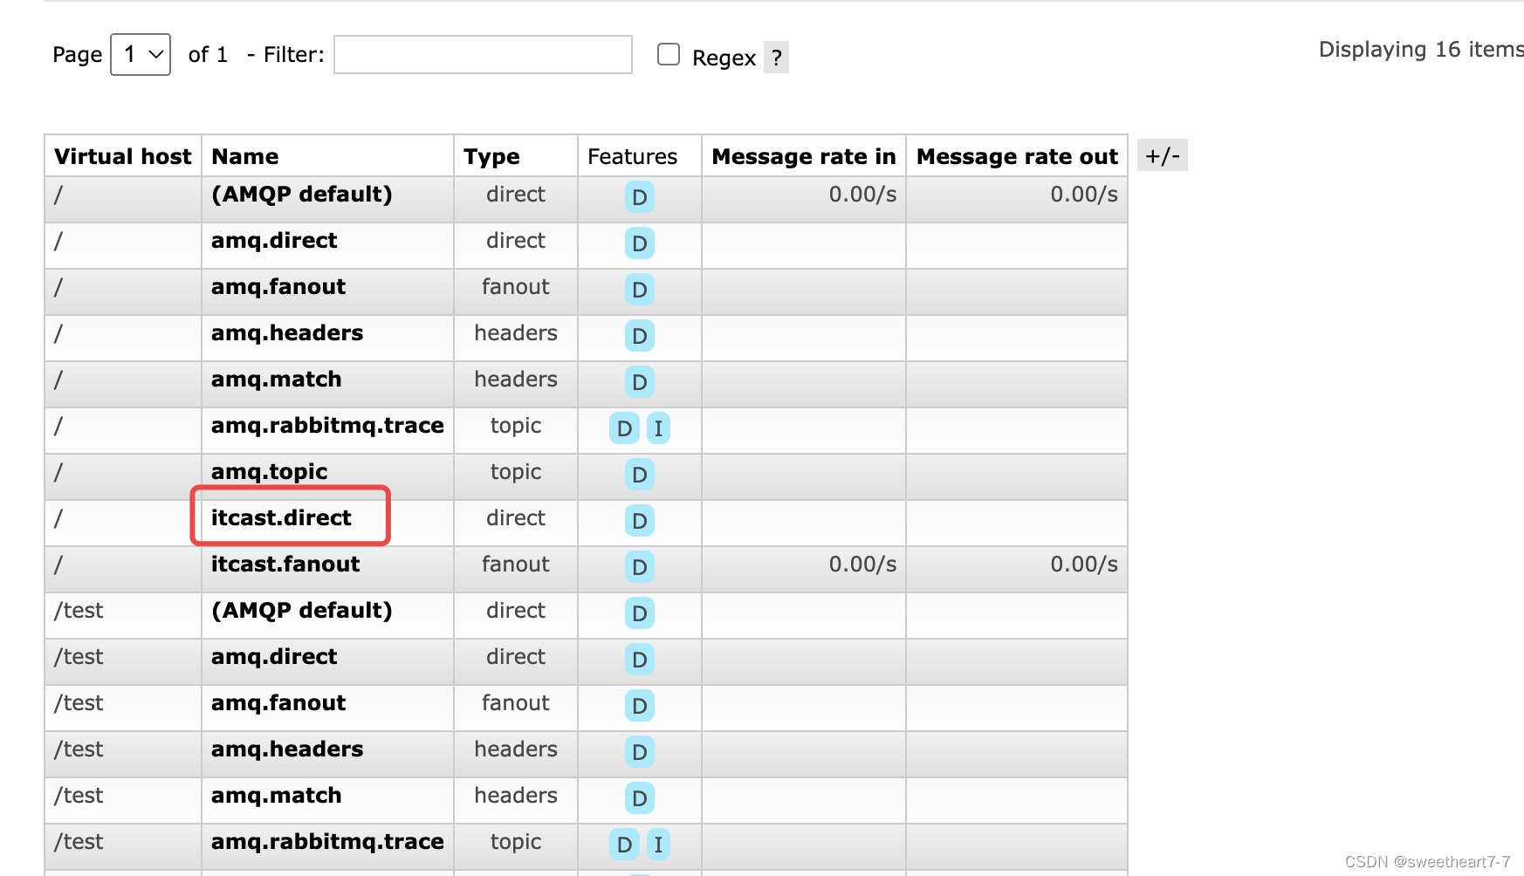Open amq.headers exchange in / vhost
This screenshot has height=876, width=1524.
(287, 332)
